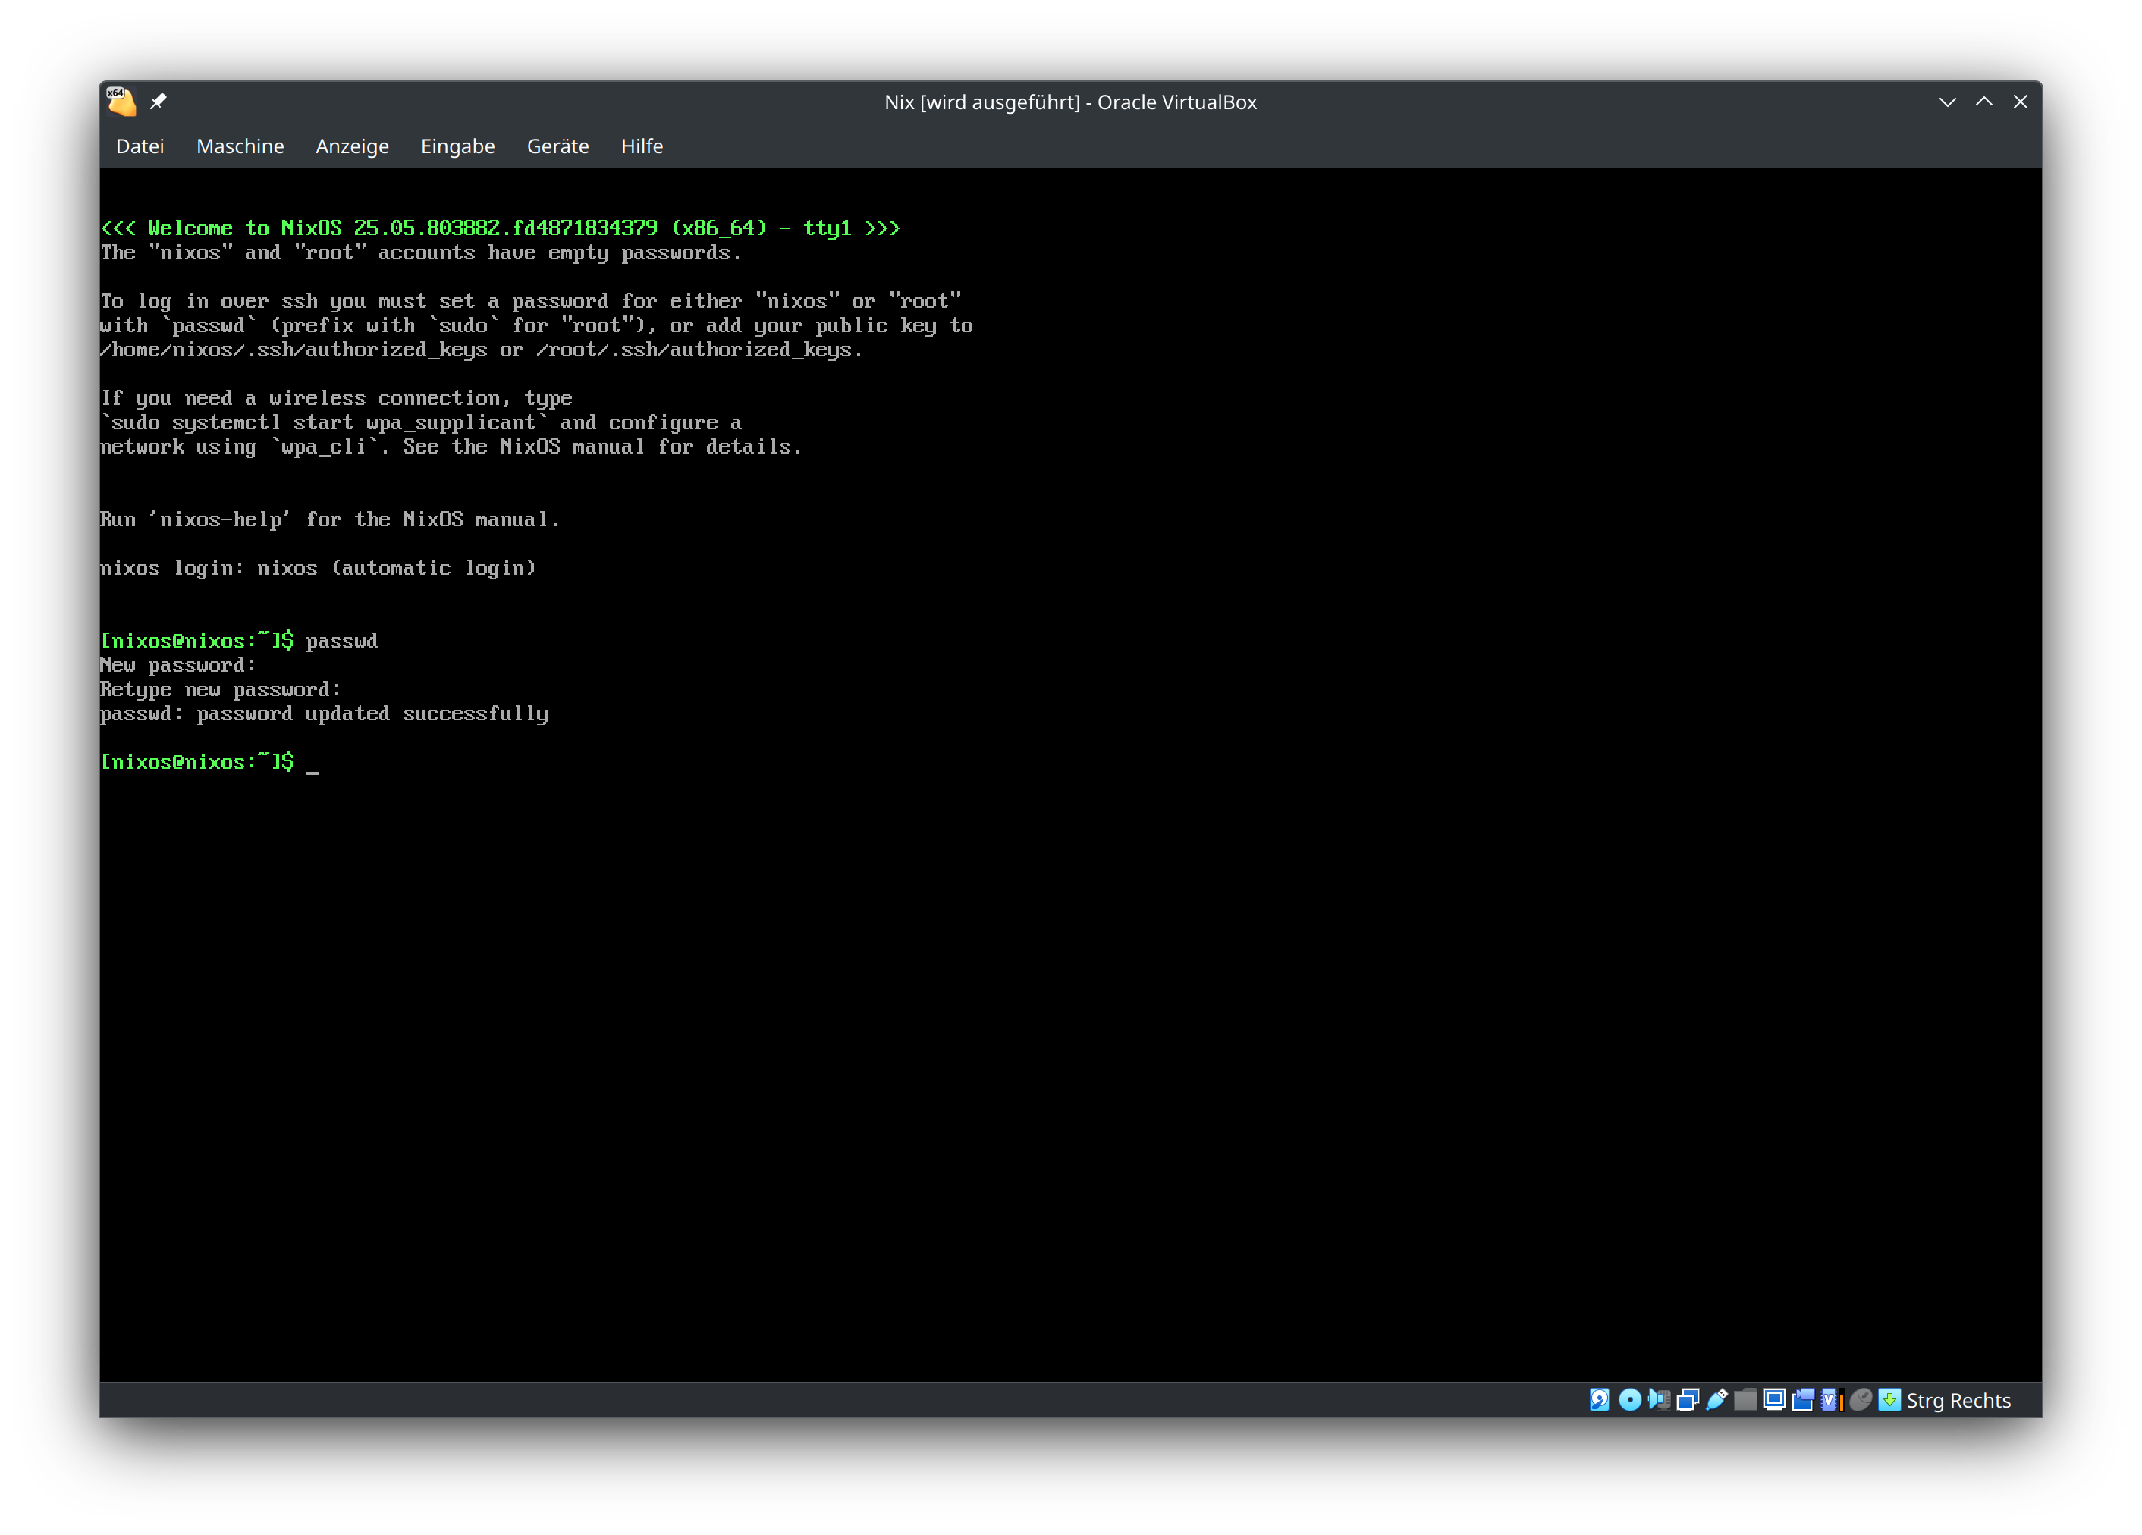The height and width of the screenshot is (1535, 2142).
Task: Click the last shell prompt with cursor
Action: [209, 763]
